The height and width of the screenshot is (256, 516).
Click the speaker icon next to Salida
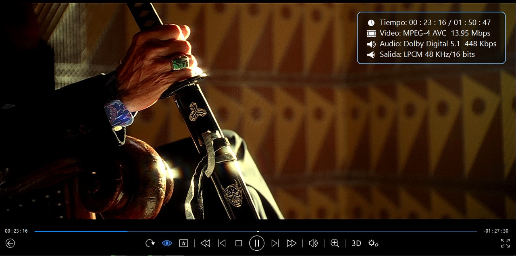pos(371,54)
